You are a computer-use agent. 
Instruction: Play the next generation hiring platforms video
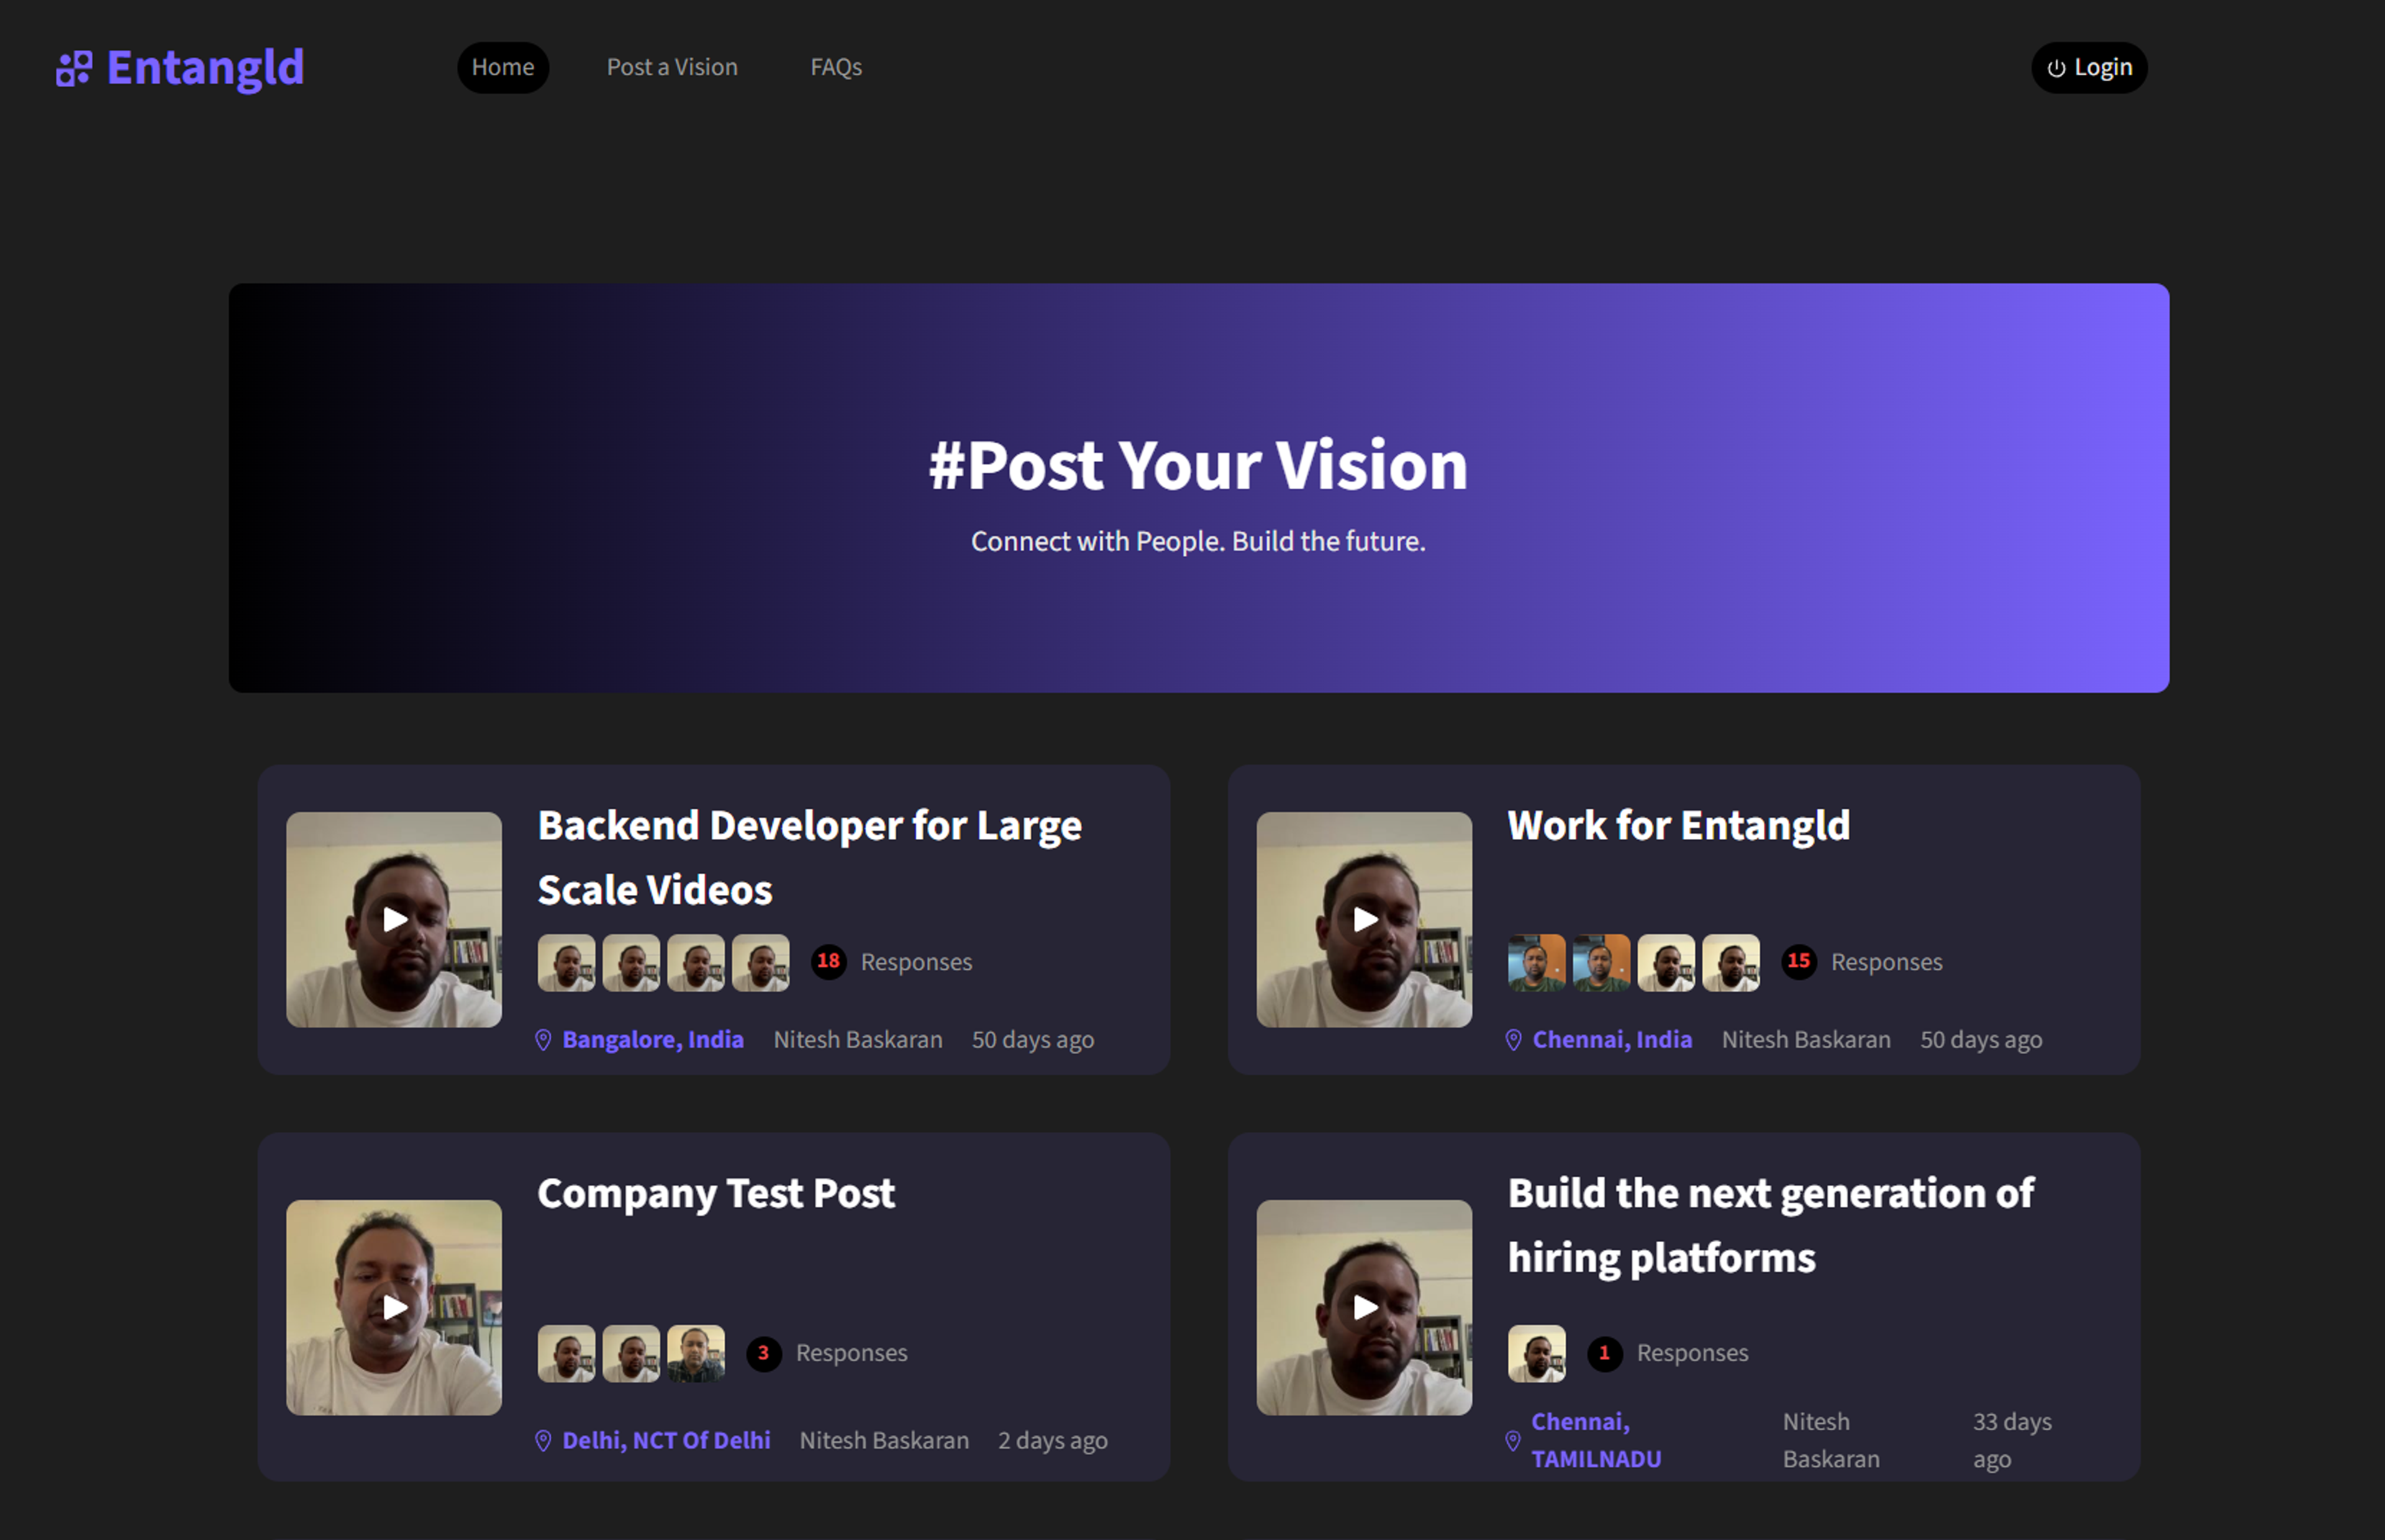point(1363,1307)
